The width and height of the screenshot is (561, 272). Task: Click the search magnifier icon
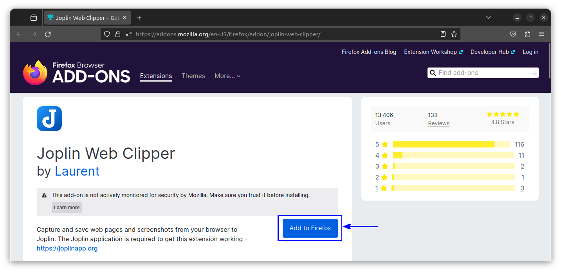pyautogui.click(x=433, y=73)
